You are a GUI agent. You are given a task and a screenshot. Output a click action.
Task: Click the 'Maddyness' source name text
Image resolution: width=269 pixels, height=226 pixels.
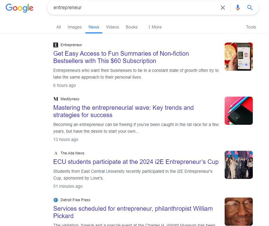pyautogui.click(x=70, y=99)
